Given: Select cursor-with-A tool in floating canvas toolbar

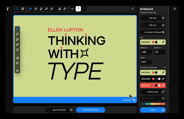Looking at the screenshot, I should click(x=17, y=34).
